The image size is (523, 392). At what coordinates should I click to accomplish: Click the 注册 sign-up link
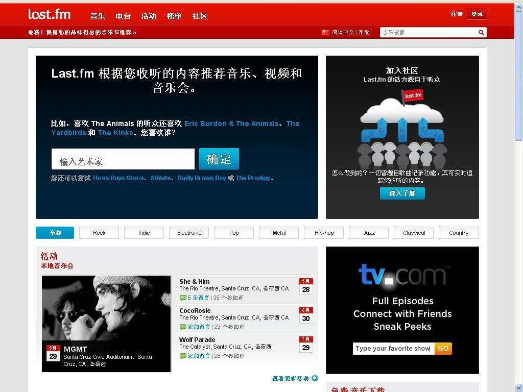tap(457, 14)
